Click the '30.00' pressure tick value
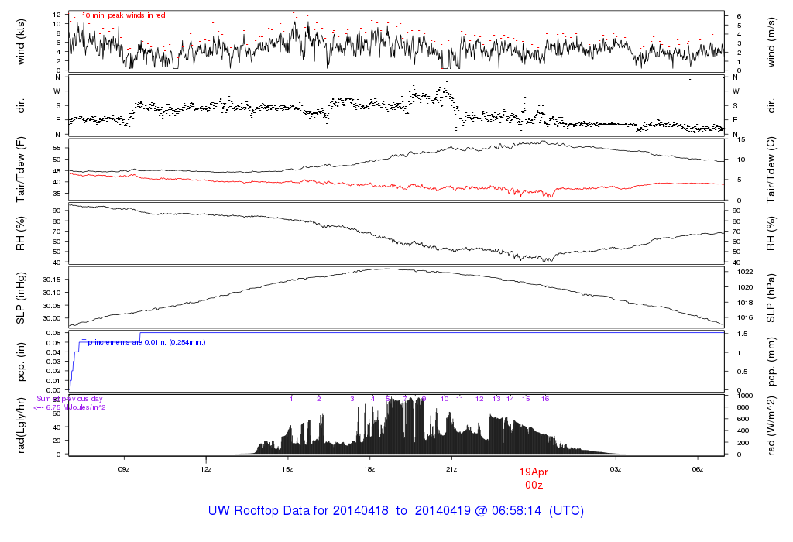Image resolution: width=793 pixels, height=542 pixels. [x=52, y=318]
